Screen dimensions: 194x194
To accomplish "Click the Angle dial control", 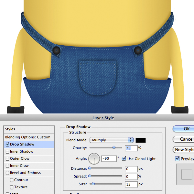I will point(94,159).
